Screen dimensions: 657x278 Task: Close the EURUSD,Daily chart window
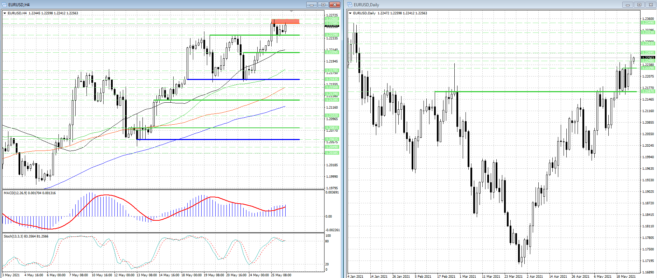tap(651, 5)
